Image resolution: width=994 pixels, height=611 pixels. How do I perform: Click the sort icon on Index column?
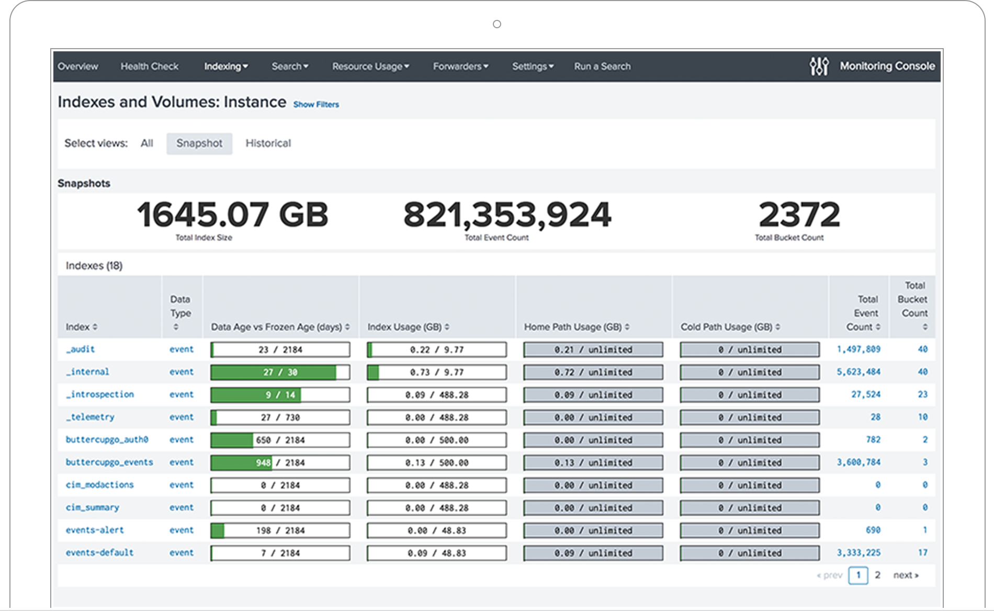pos(96,326)
